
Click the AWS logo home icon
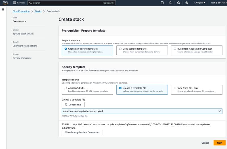pos(5,3)
